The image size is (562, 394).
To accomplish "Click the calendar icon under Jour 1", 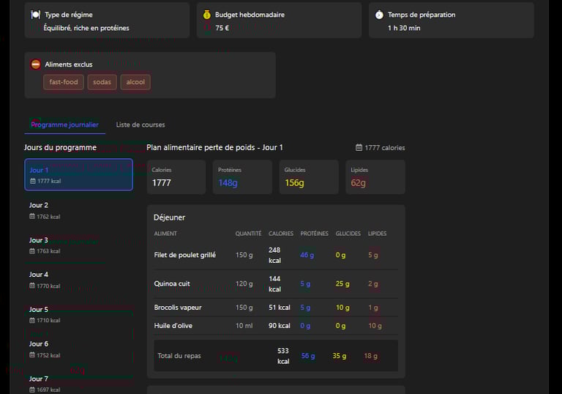I will [x=33, y=181].
